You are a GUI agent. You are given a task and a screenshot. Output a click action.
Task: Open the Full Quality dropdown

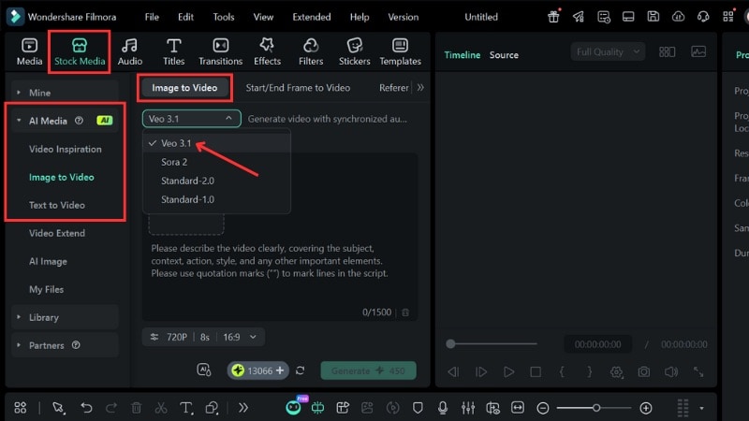pyautogui.click(x=608, y=51)
